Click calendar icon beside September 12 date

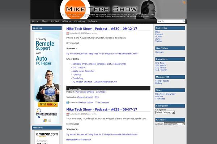[x=68, y=33]
